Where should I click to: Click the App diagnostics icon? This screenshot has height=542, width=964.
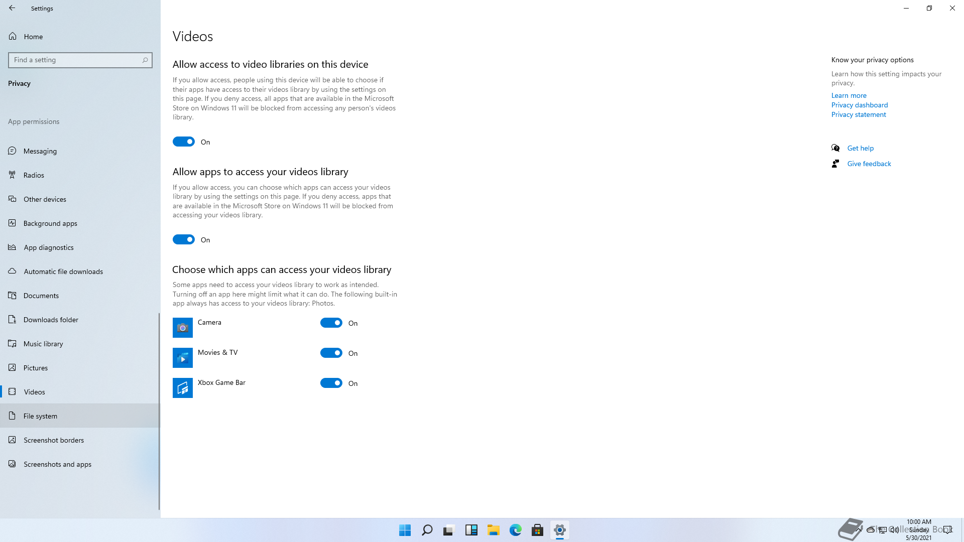pos(12,247)
